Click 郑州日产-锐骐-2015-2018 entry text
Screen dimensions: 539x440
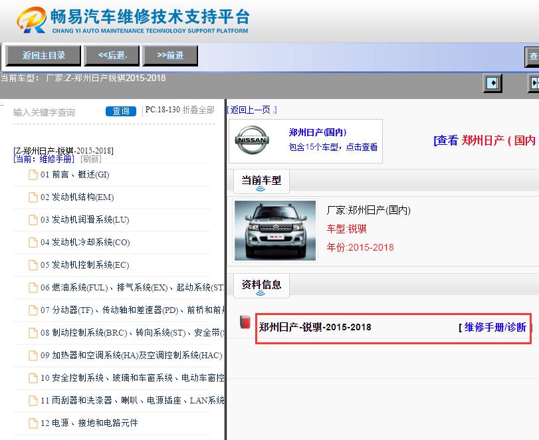[x=315, y=327]
